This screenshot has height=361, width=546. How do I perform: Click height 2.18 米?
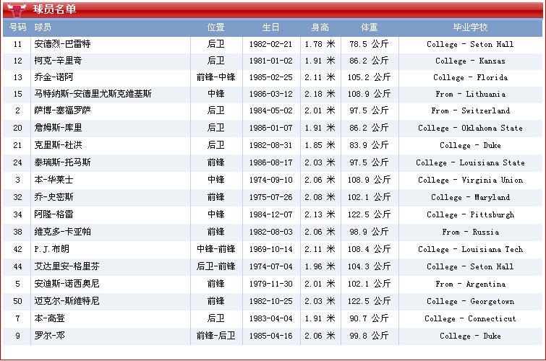coord(320,94)
